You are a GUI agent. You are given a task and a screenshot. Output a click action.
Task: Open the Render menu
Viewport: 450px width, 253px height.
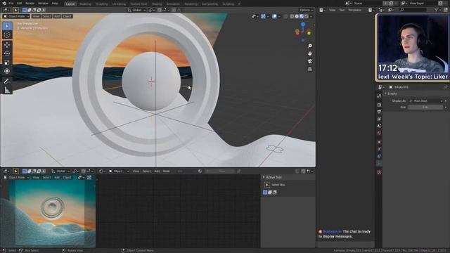30,4
